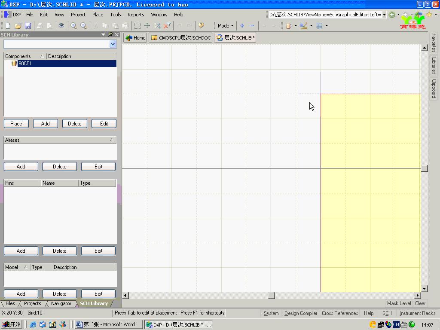Open the address bar dropdown list
Viewport: 440px width, 330px height.
(384, 15)
